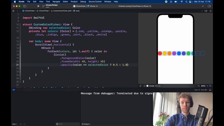Open the Auto variables scope dropdown
This screenshot has width=224, height=126.
[15, 124]
